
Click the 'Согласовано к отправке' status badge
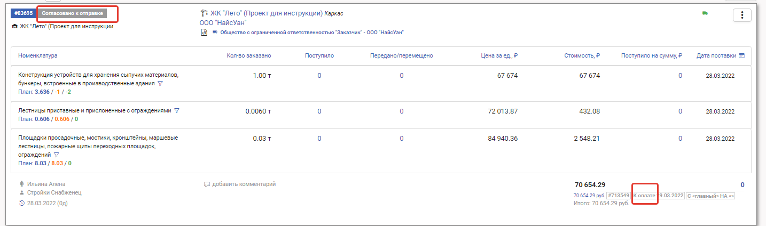point(72,13)
